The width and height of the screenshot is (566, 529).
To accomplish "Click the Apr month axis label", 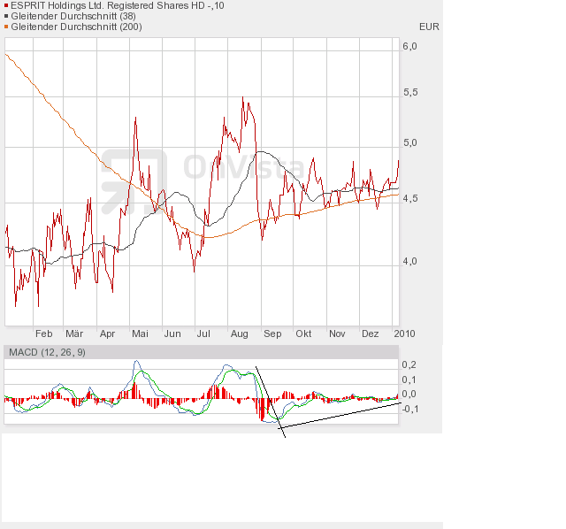I will [107, 334].
